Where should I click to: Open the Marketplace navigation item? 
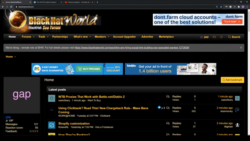click(x=166, y=37)
